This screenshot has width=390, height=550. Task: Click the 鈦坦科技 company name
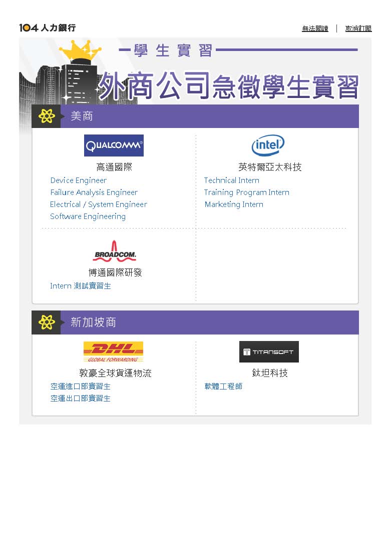(270, 373)
